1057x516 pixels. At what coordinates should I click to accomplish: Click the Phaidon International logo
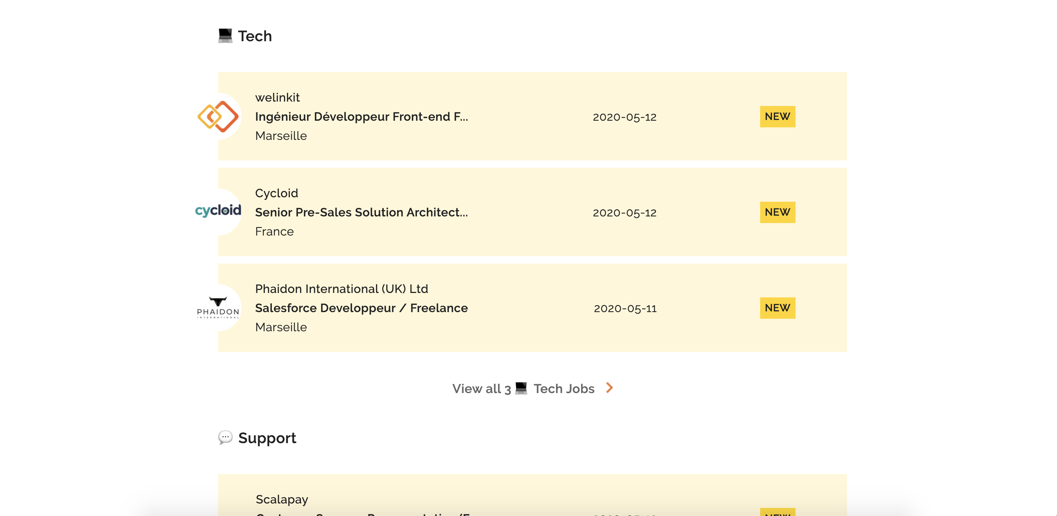[218, 308]
